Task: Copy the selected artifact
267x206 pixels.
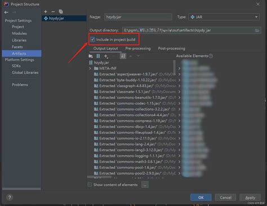Action: point(61,12)
